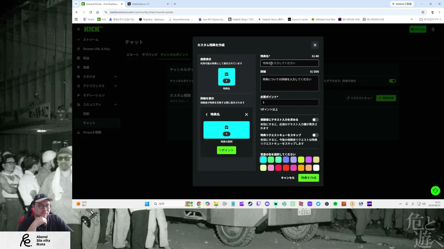Open the Windows Start menu

pos(147,204)
